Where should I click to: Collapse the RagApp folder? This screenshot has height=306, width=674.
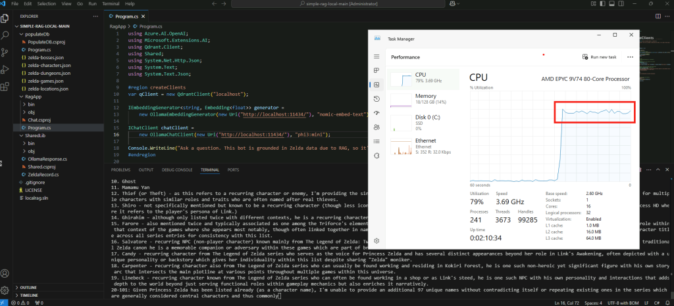pos(32,97)
